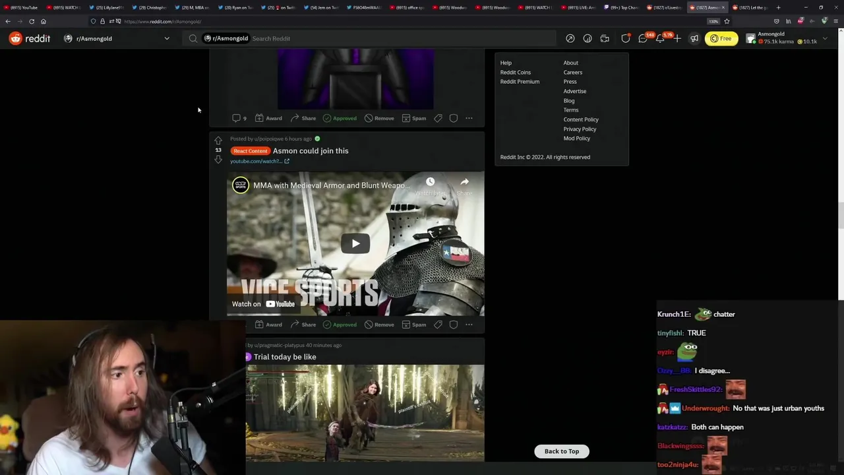The image size is (844, 475).
Task: Create a new post with plus icon
Action: 677,38
